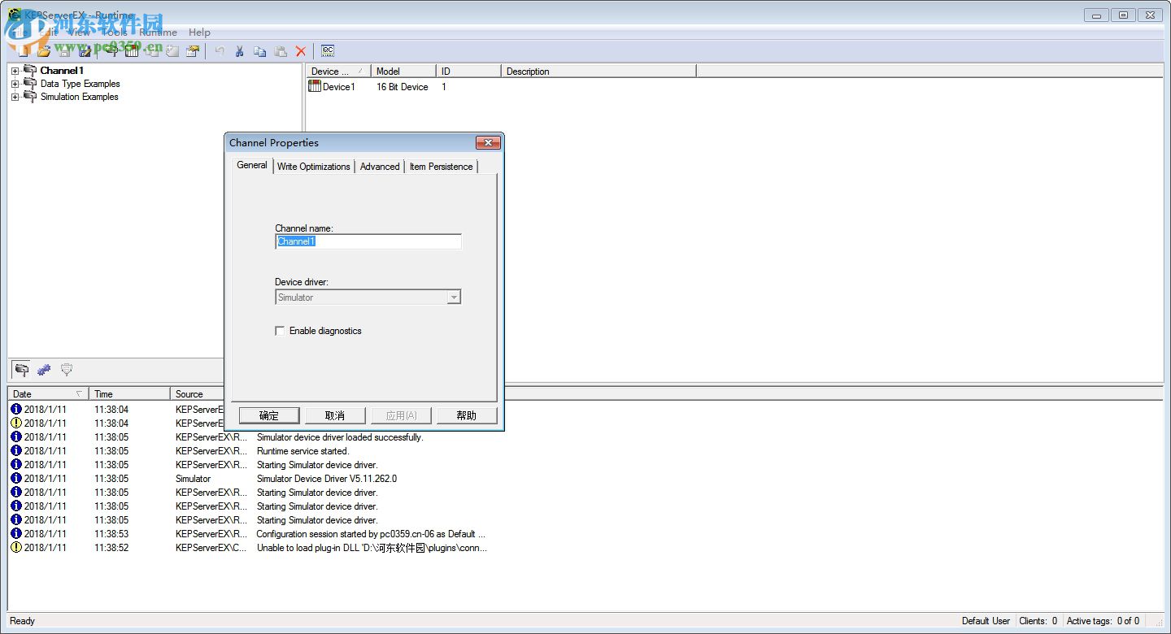Launch the Quick Client (QC) icon
The image size is (1171, 634).
(x=328, y=50)
